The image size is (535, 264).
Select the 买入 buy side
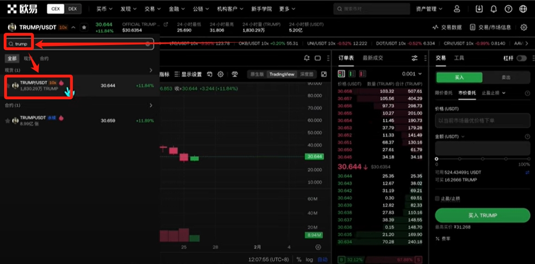pos(459,77)
